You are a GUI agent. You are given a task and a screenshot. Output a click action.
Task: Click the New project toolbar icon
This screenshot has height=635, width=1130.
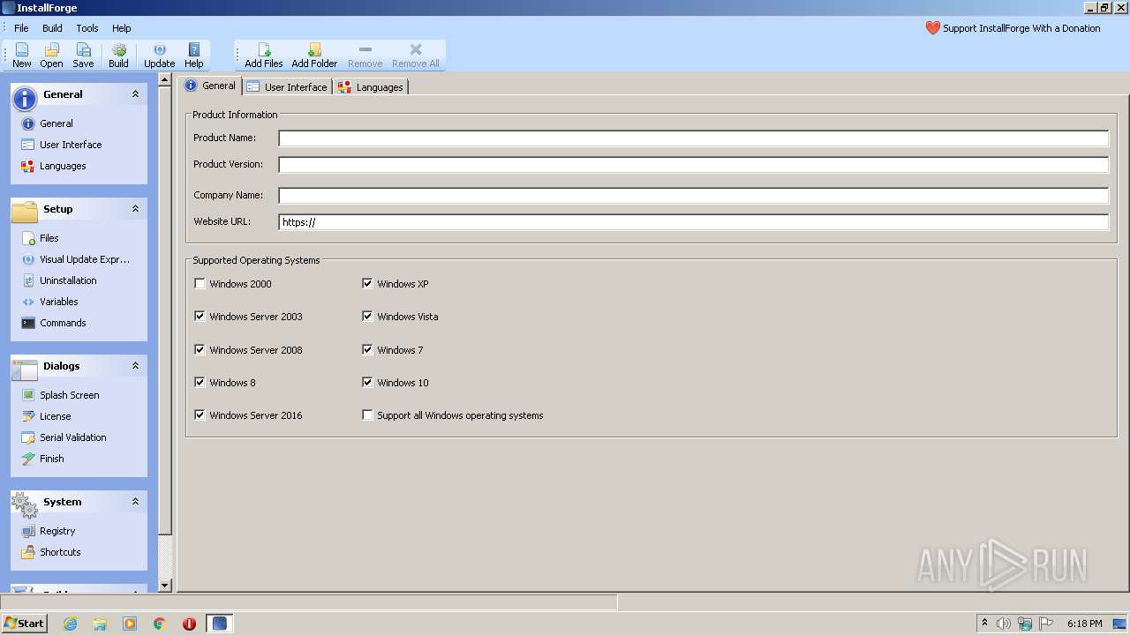22,56
